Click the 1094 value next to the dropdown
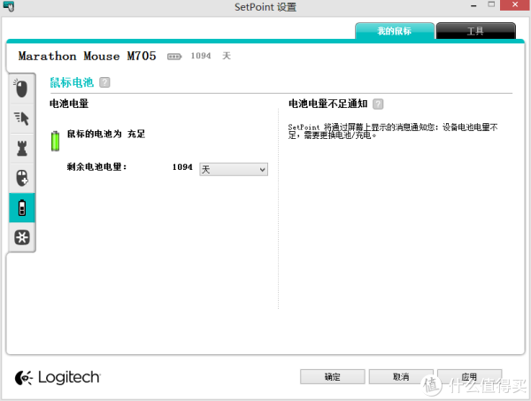The width and height of the screenshot is (531, 401). click(182, 167)
